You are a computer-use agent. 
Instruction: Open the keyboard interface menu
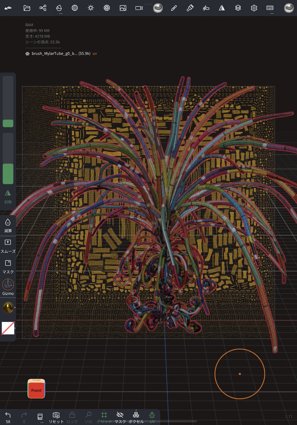pos(270,8)
